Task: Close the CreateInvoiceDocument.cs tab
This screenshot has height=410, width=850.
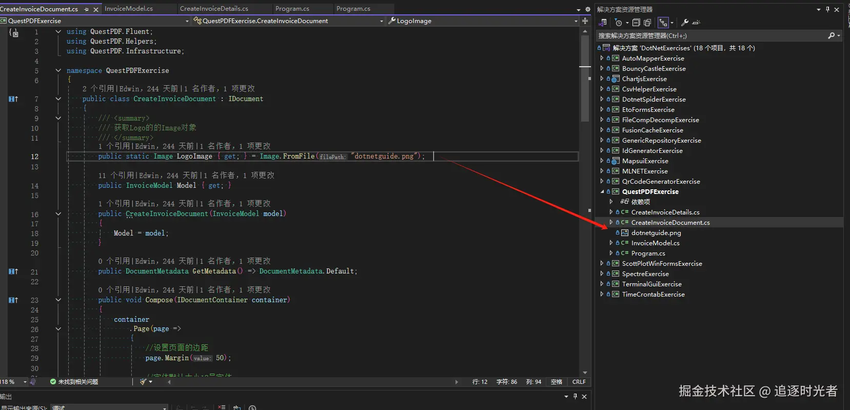Action: click(96, 9)
